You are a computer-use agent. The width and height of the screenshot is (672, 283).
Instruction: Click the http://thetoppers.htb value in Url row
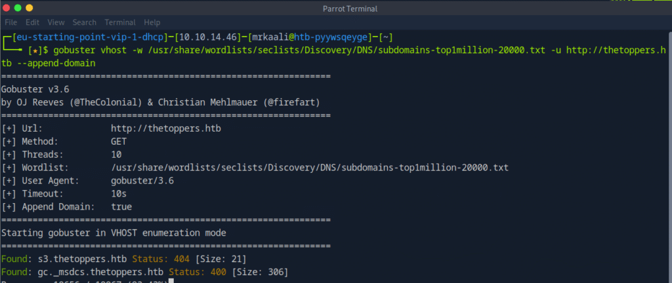point(165,128)
